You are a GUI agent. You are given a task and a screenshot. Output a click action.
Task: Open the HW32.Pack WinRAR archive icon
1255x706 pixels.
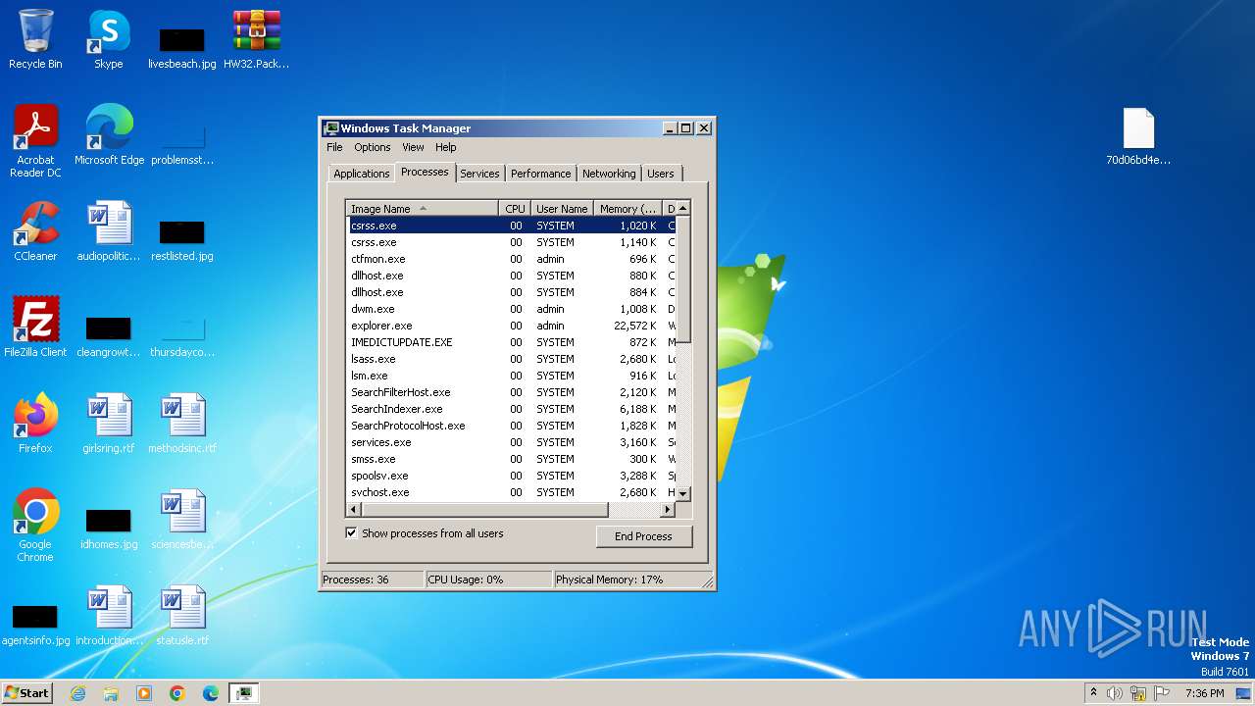point(257,39)
